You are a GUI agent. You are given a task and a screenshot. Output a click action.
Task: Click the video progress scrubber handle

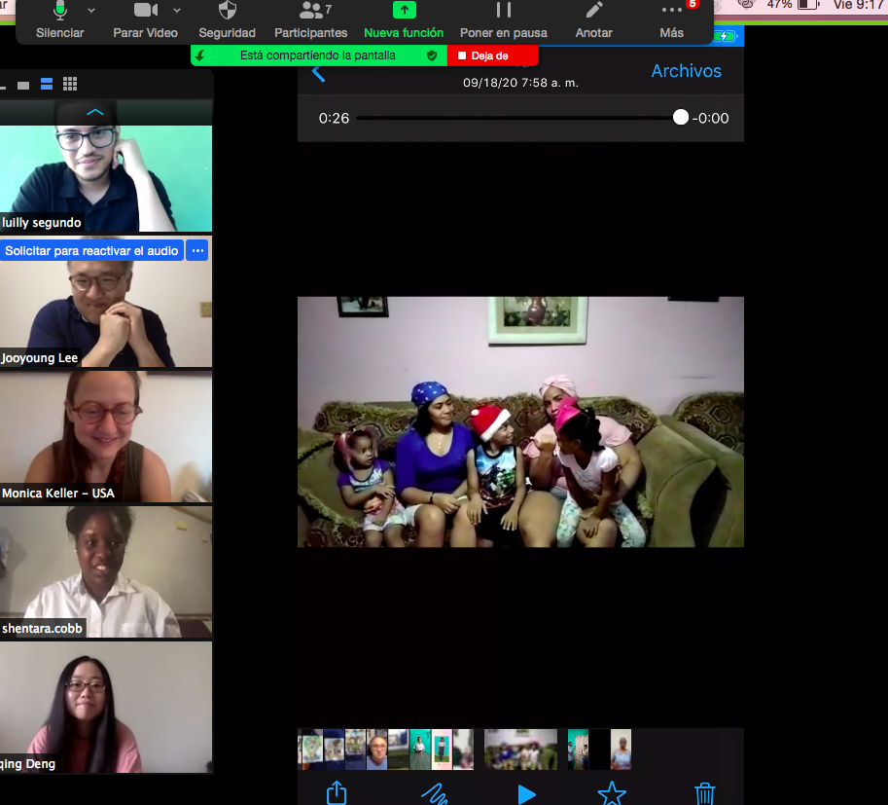681,118
